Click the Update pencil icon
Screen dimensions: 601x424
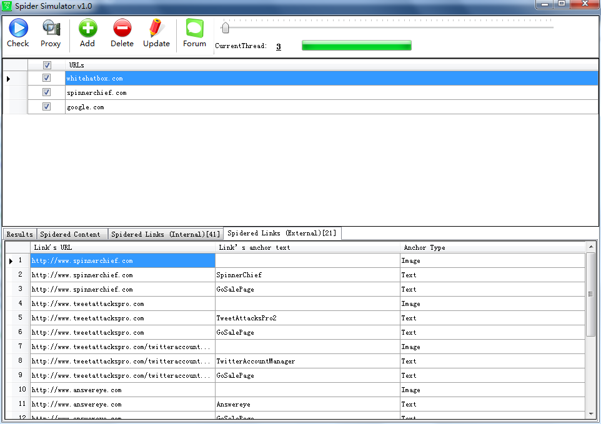click(x=156, y=29)
